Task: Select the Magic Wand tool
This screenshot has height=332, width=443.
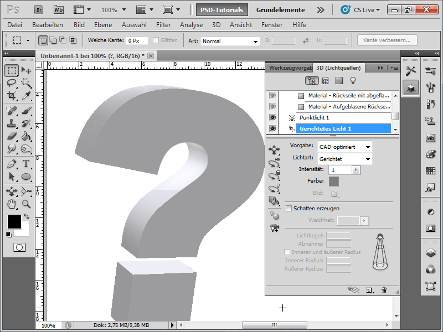Action: [x=26, y=83]
